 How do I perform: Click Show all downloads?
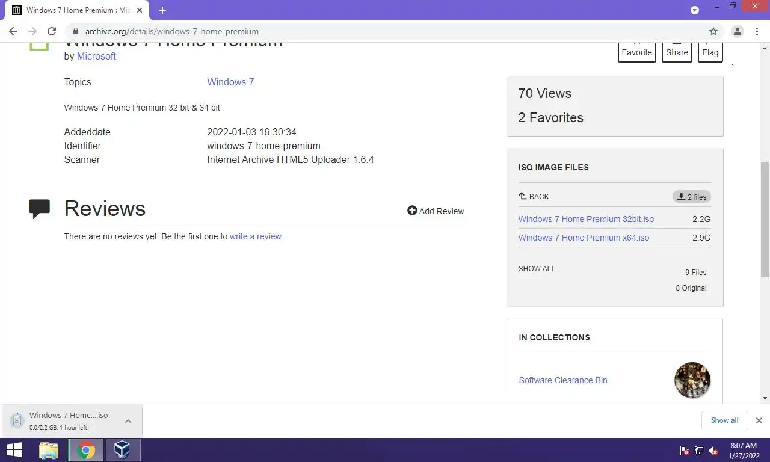[724, 420]
